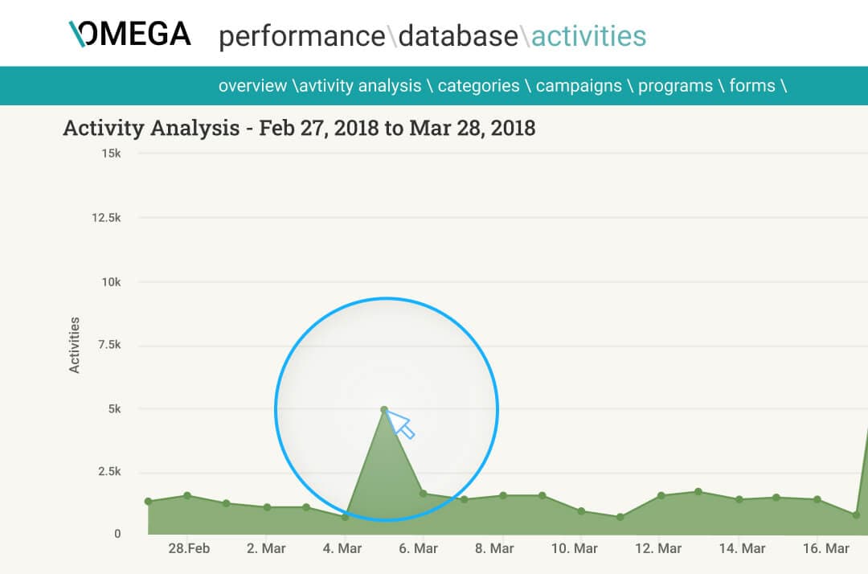868x574 pixels.
Task: Open the forms tab
Action: click(752, 85)
